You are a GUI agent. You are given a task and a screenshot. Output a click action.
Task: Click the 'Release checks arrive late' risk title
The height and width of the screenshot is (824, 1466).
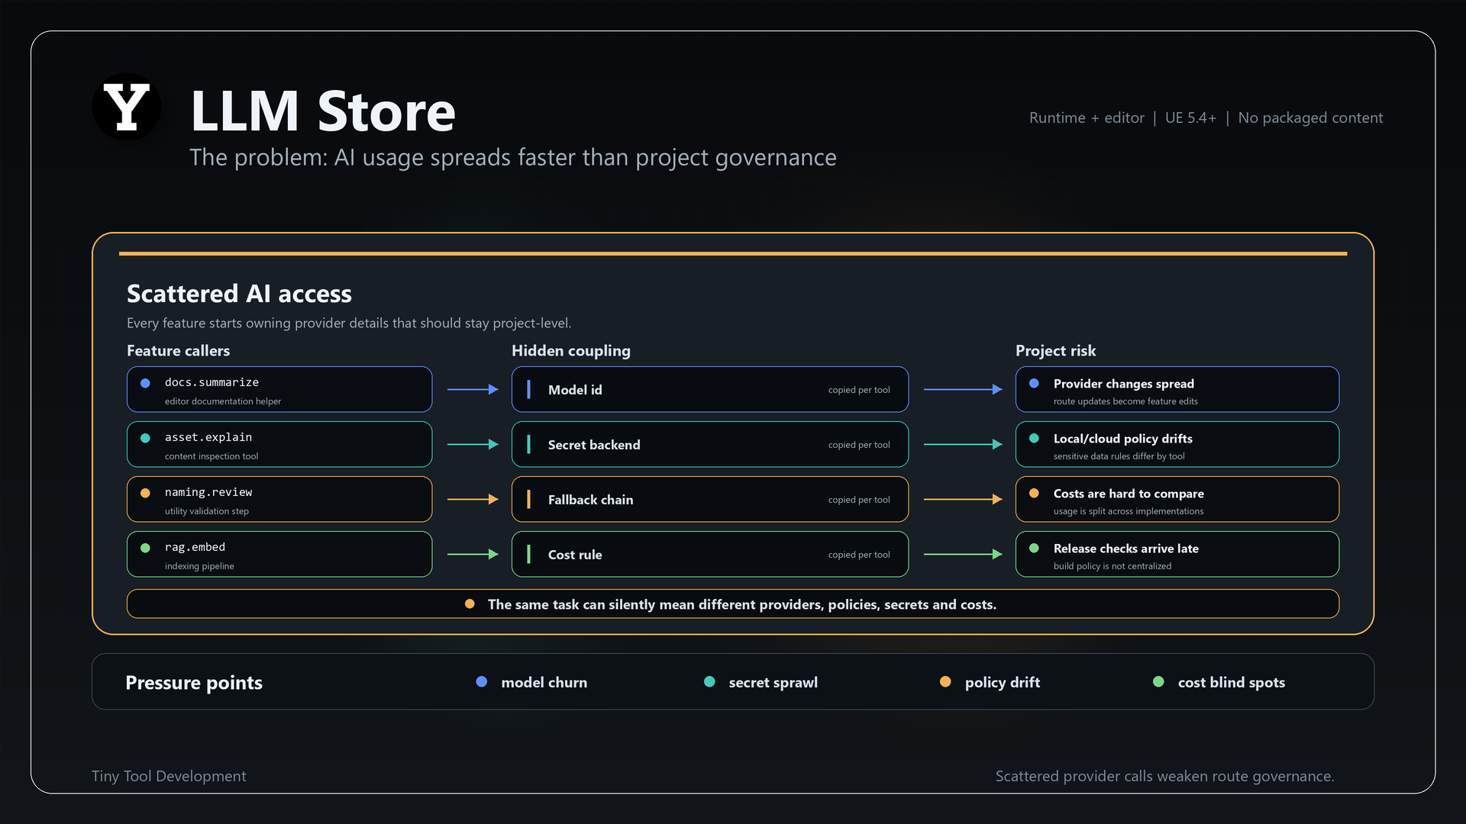point(1126,549)
